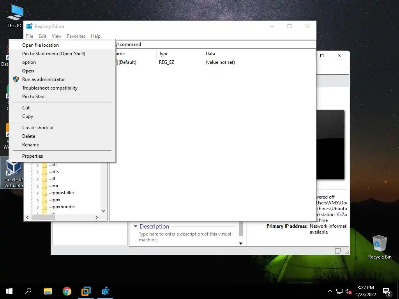Image resolution: width=399 pixels, height=299 pixels.
Task: Open the Help menu in Registry Editor
Action: click(95, 36)
